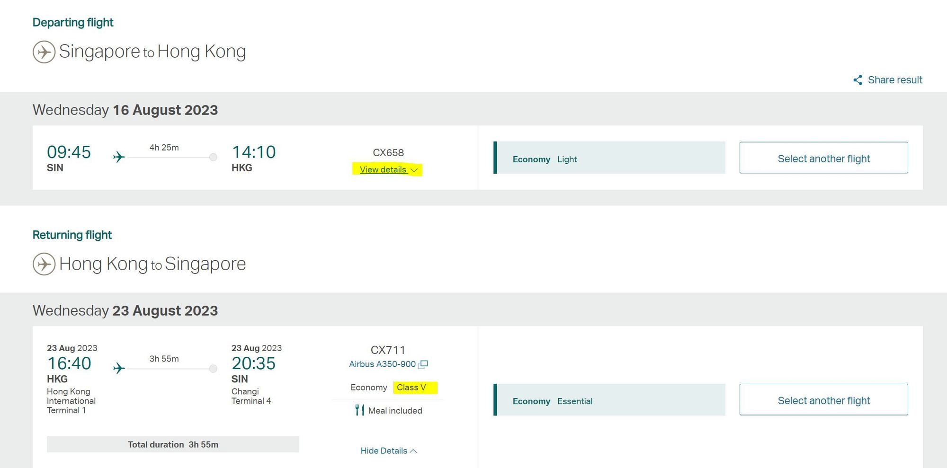Click the progress circle on the departing route line
947x468 pixels.
213,157
